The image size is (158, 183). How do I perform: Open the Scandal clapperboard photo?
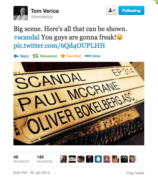coord(79,104)
